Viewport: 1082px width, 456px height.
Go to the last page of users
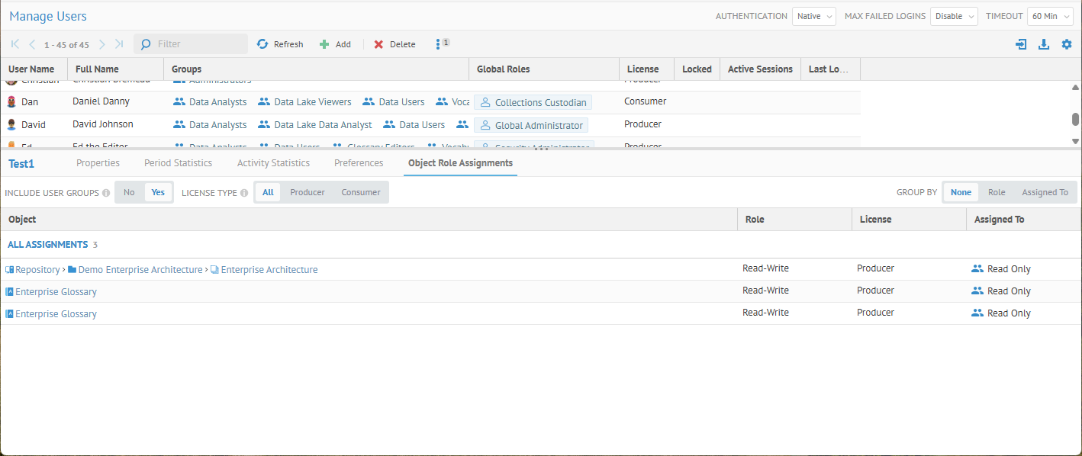[x=119, y=44]
